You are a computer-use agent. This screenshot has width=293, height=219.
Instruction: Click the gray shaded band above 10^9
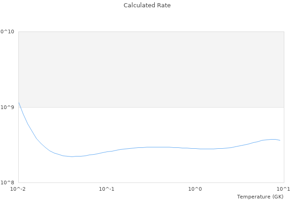click(x=151, y=69)
